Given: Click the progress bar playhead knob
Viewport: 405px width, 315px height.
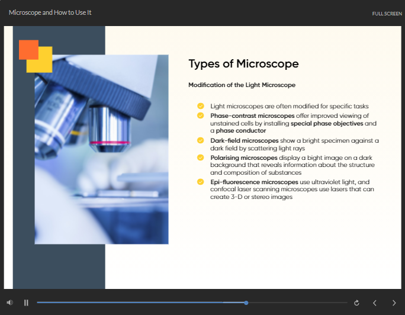Looking at the screenshot, I should (x=246, y=303).
